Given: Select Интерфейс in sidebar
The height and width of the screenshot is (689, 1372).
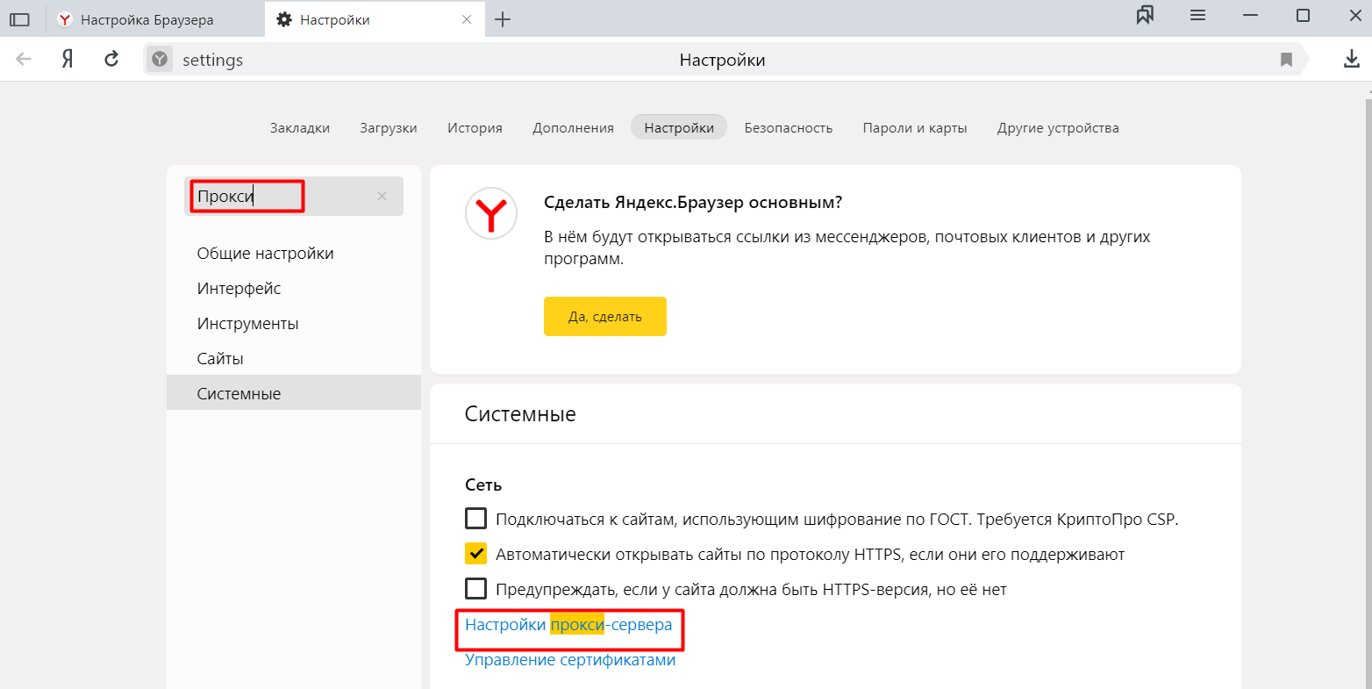Looking at the screenshot, I should pyautogui.click(x=239, y=288).
